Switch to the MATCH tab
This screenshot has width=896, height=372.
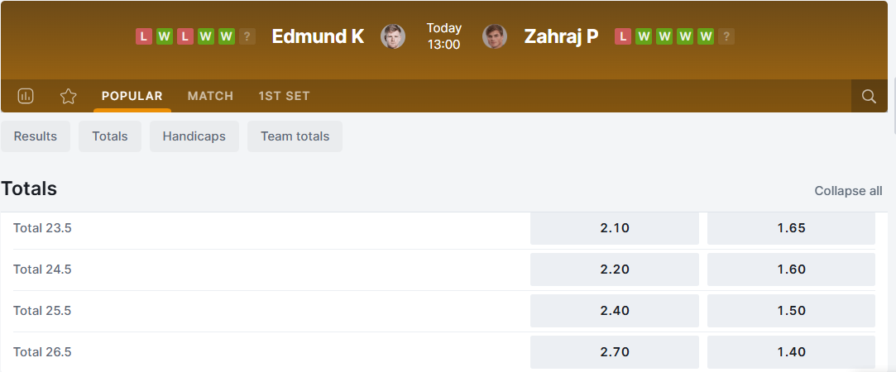tap(210, 96)
